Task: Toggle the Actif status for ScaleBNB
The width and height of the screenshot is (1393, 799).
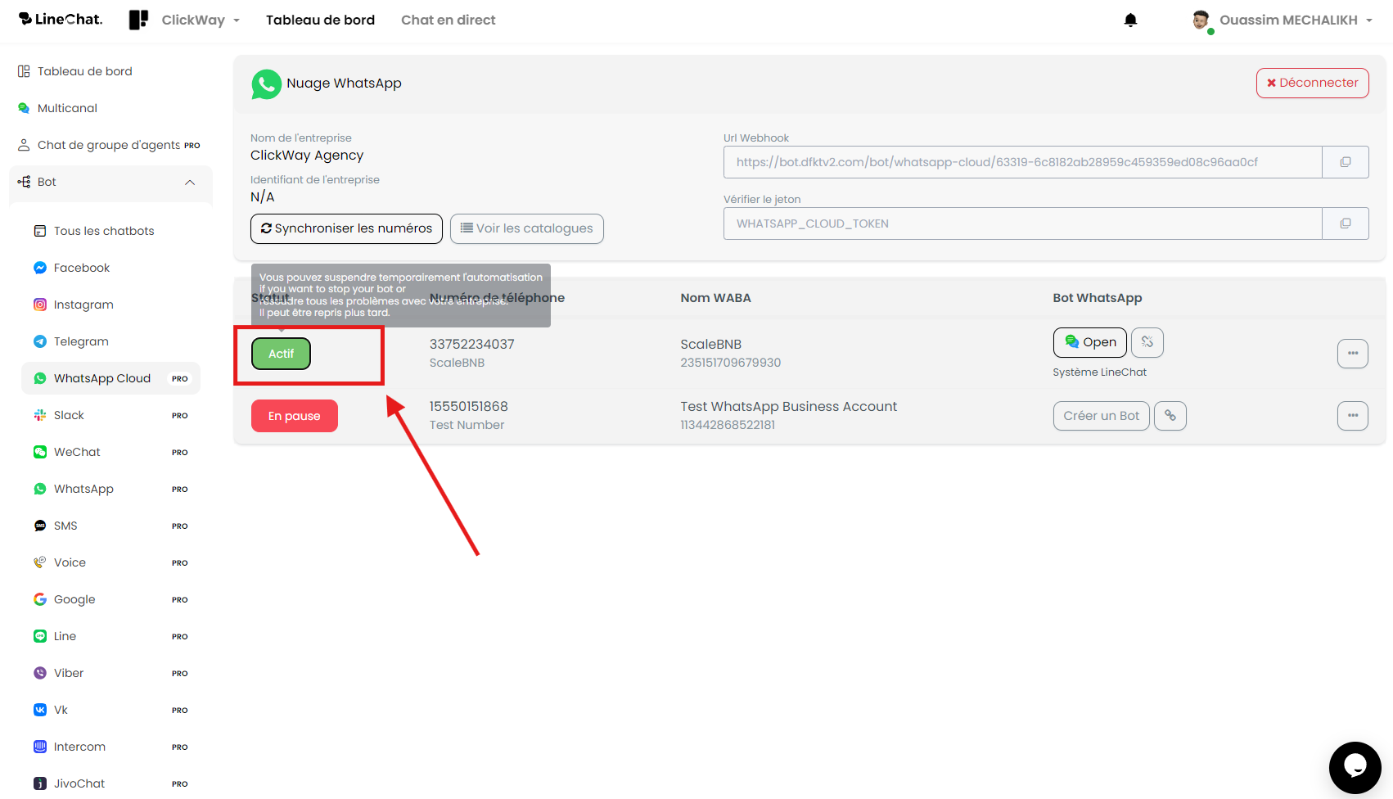Action: tap(281, 354)
